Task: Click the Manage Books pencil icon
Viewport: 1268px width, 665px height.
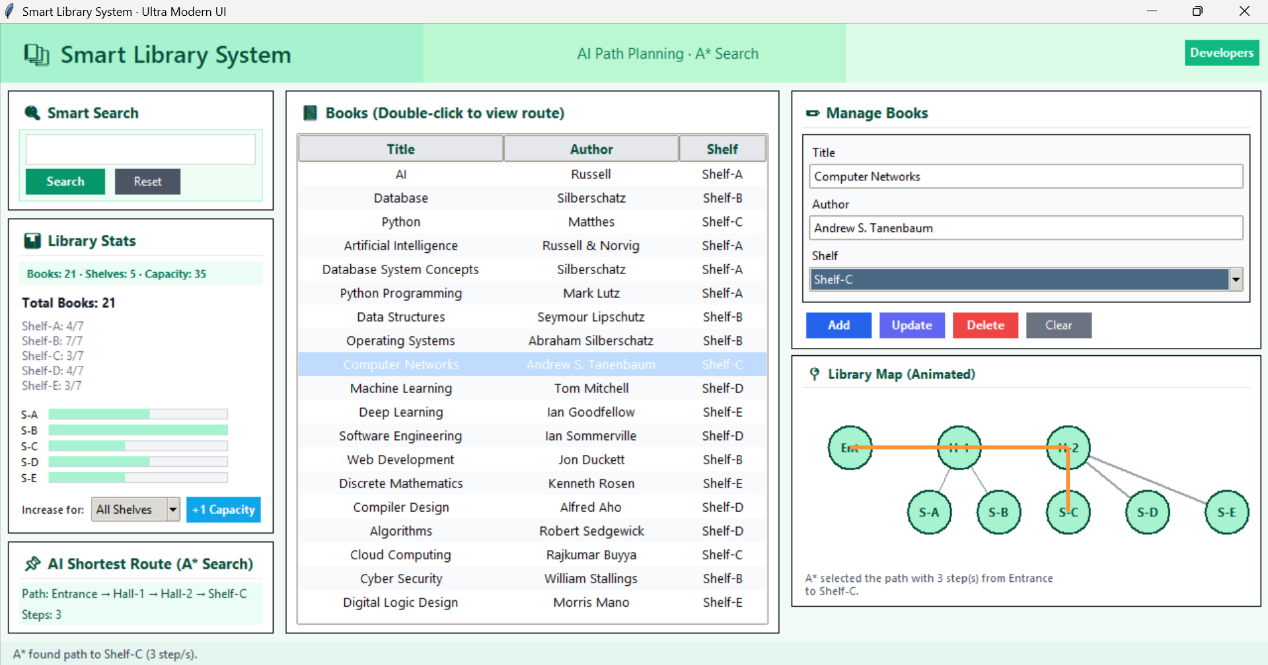Action: pos(812,114)
